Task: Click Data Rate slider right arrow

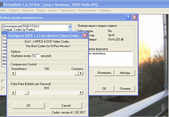Action: pyautogui.click(x=81, y=92)
